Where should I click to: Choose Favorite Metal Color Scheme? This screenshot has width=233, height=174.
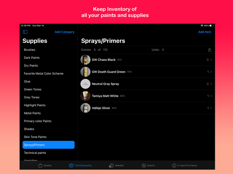point(49,74)
